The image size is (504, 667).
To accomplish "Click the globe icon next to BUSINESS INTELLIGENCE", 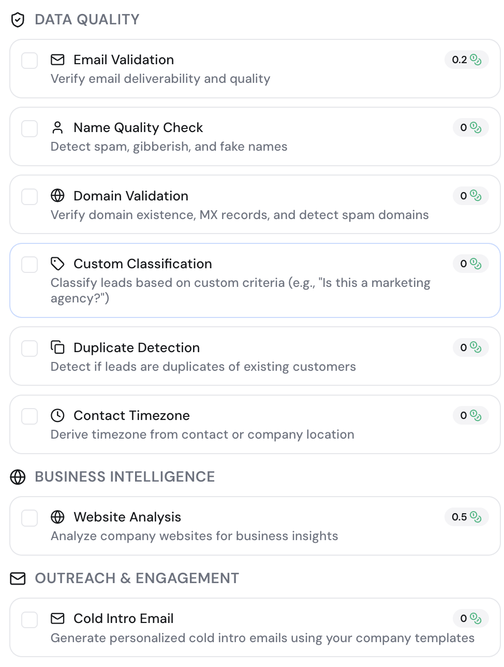I will pos(18,477).
